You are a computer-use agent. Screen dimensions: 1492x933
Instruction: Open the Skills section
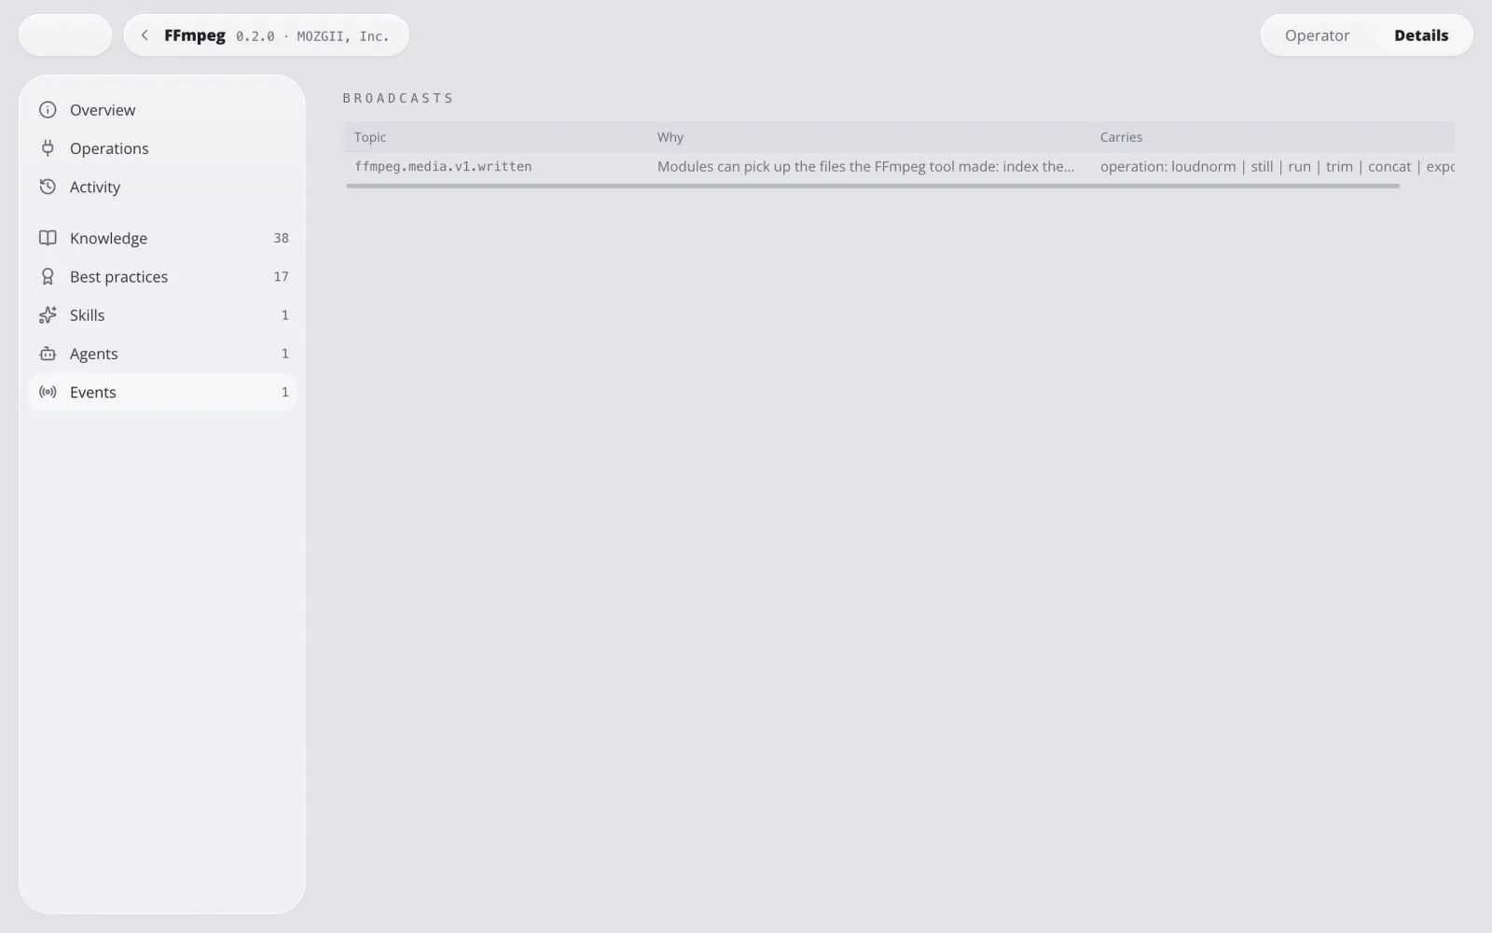(x=162, y=315)
